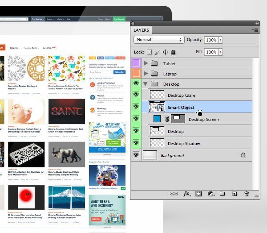The height and width of the screenshot is (233, 267).
Task: Hide the Desktop layer inside group
Action: click(136, 131)
